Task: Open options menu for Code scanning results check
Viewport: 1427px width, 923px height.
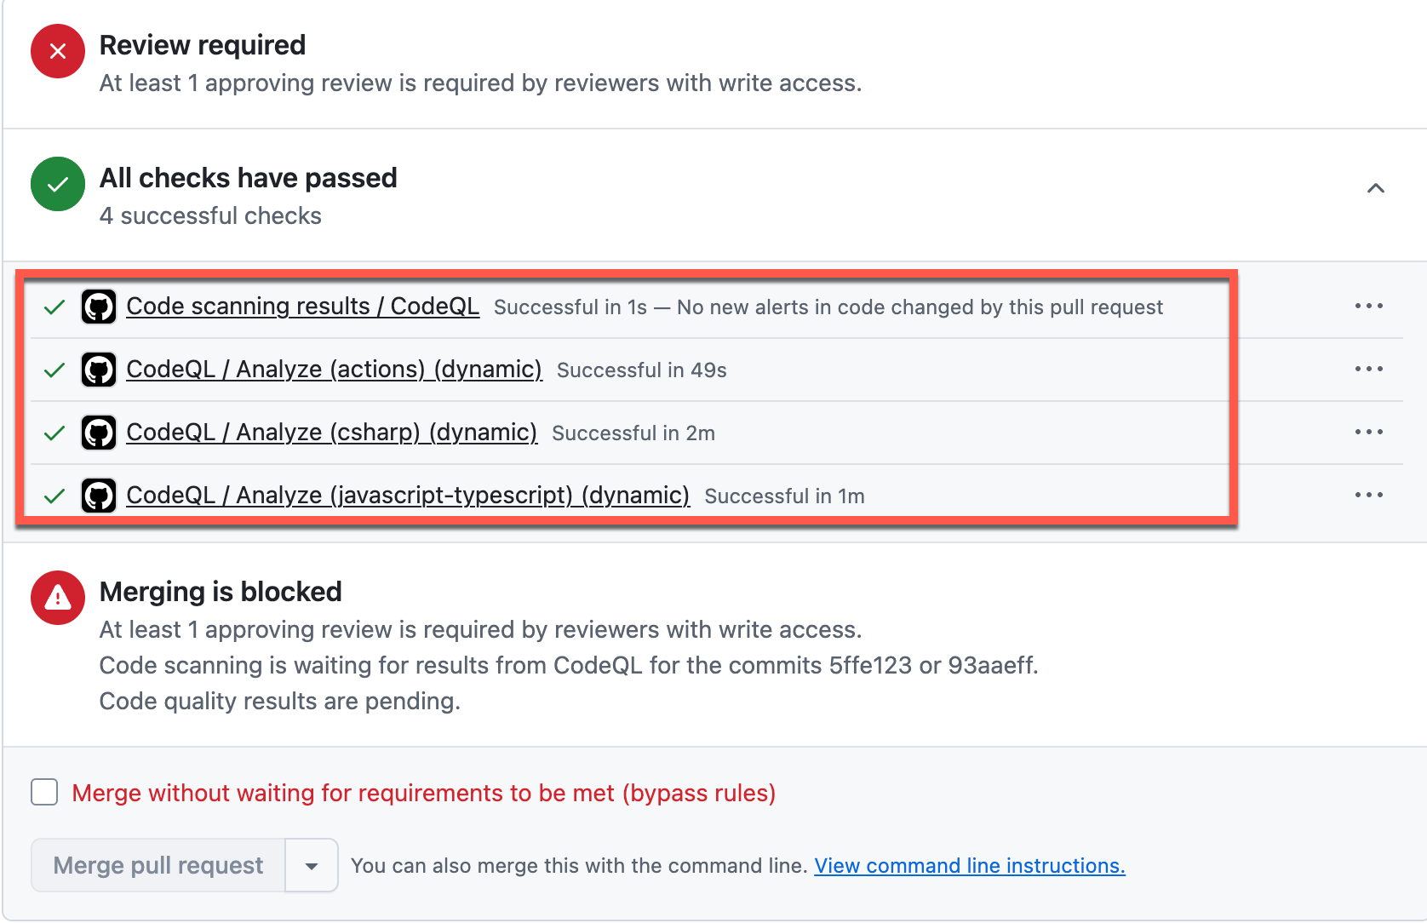Action: [1368, 306]
